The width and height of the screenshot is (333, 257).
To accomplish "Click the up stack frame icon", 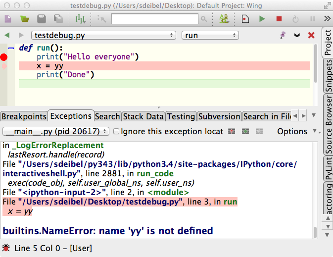I will coord(232,131).
